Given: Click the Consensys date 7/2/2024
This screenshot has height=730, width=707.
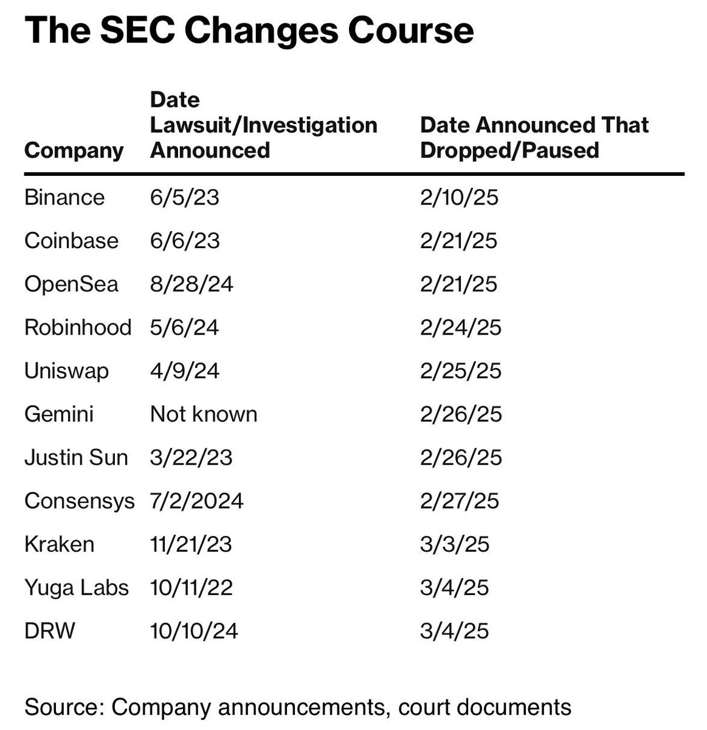Looking at the screenshot, I should coord(196,501).
